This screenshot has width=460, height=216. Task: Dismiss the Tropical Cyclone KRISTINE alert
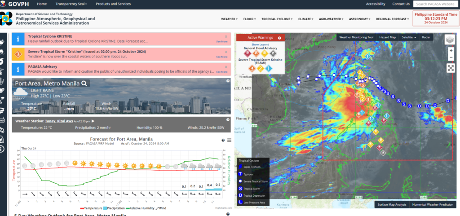(226, 36)
